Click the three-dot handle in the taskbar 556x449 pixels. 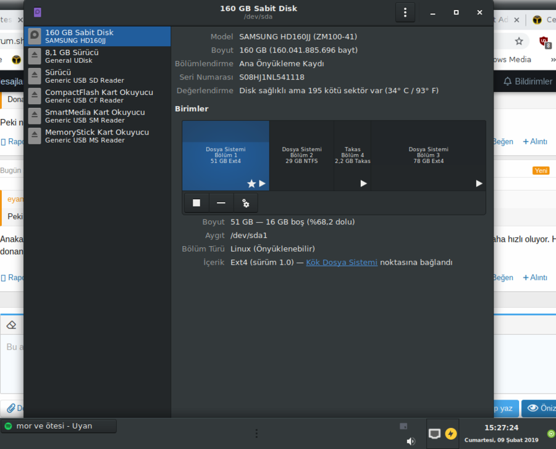pyautogui.click(x=256, y=434)
